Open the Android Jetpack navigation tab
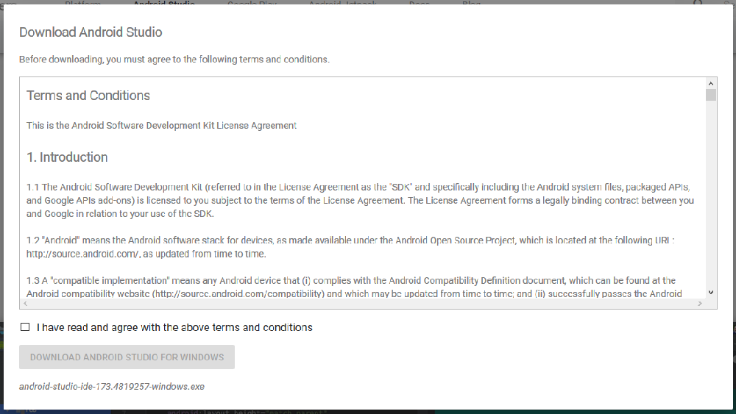736x414 pixels. pyautogui.click(x=342, y=4)
